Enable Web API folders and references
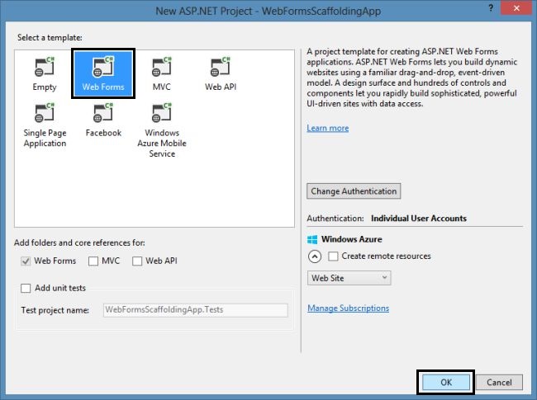Image resolution: width=537 pixels, height=400 pixels. [x=137, y=261]
